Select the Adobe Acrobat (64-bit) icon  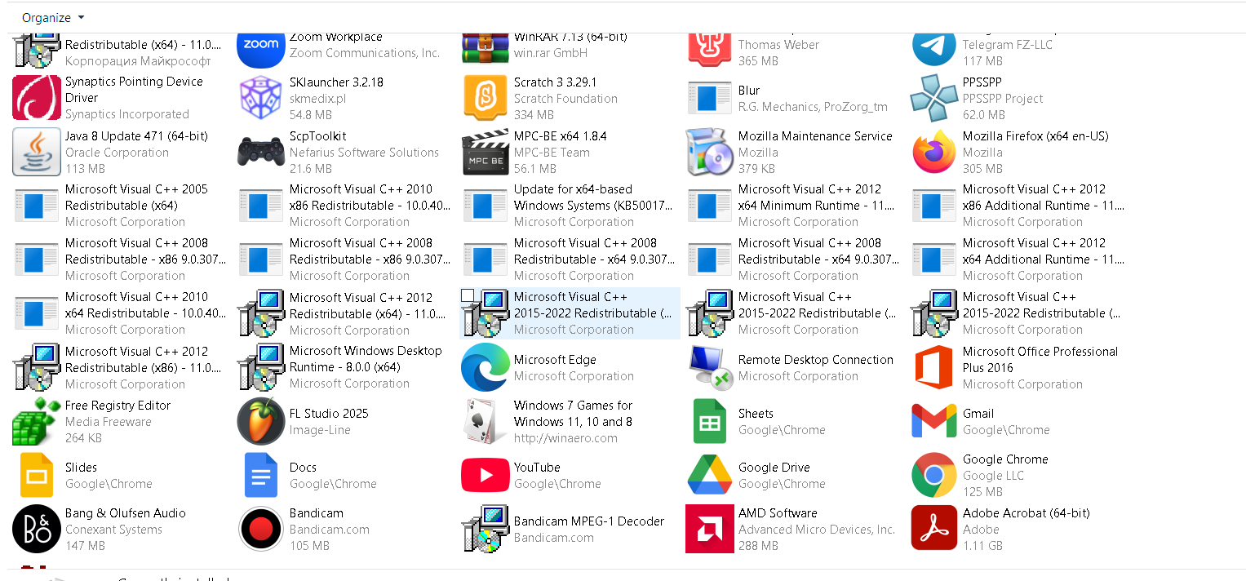tap(934, 529)
